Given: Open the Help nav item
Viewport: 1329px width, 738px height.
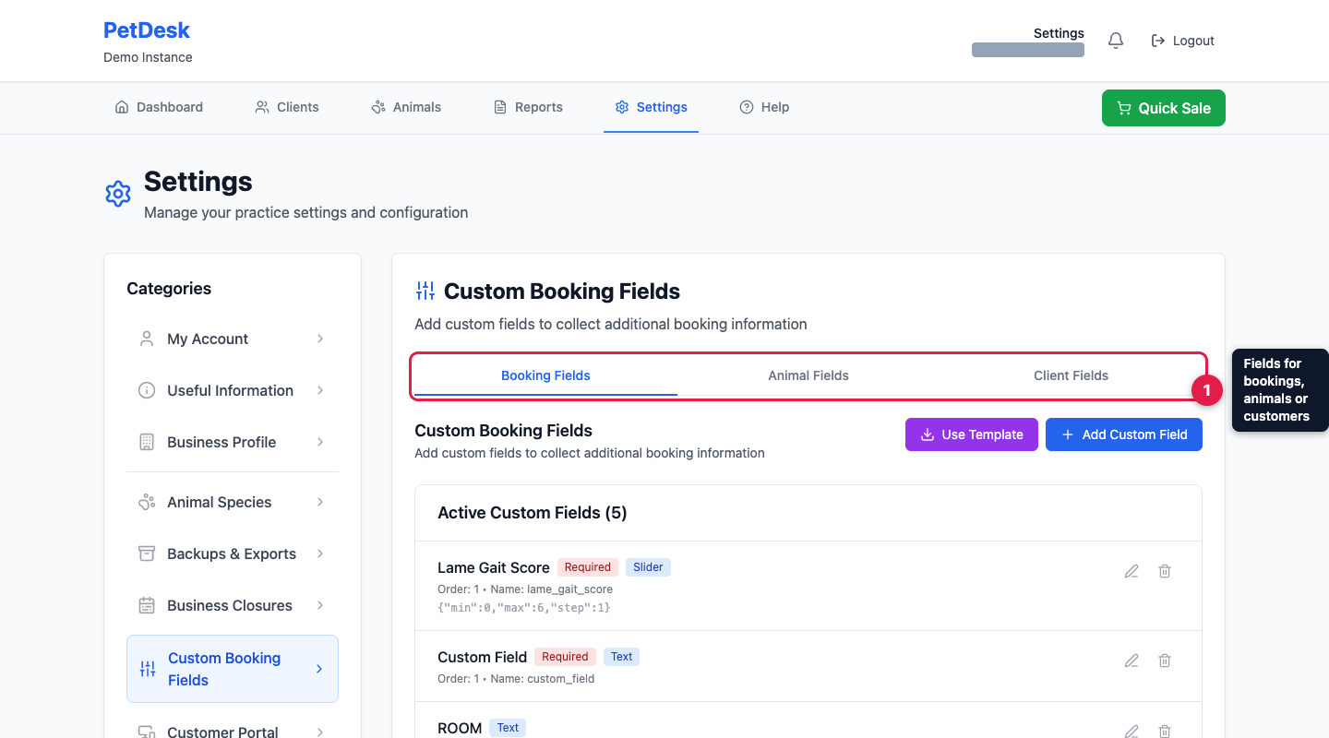Looking at the screenshot, I should (x=764, y=107).
